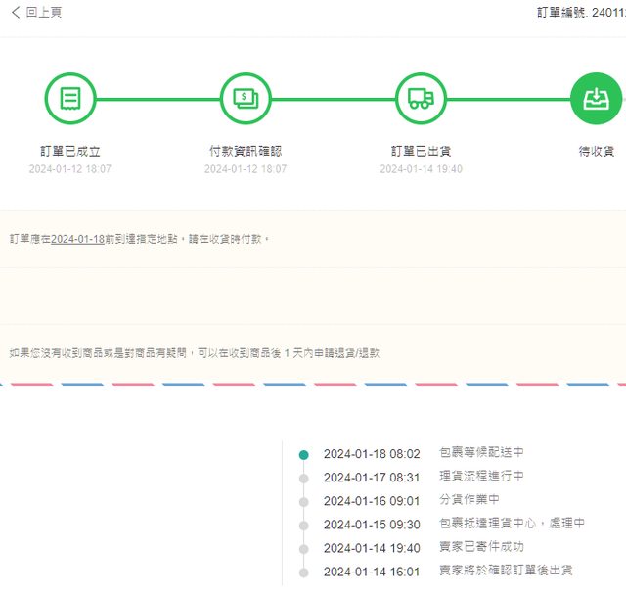Click the underlined 2024-01-18 delivery date
The width and height of the screenshot is (626, 596).
77,239
